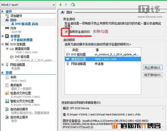Click the 集成服务 icon

7,85
